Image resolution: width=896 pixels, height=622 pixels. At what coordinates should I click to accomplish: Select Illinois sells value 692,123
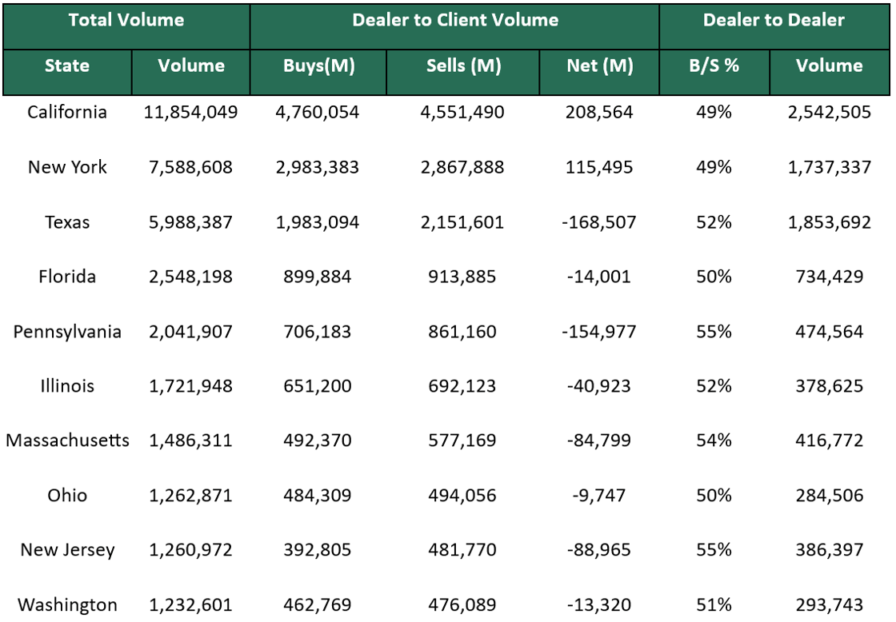point(462,387)
